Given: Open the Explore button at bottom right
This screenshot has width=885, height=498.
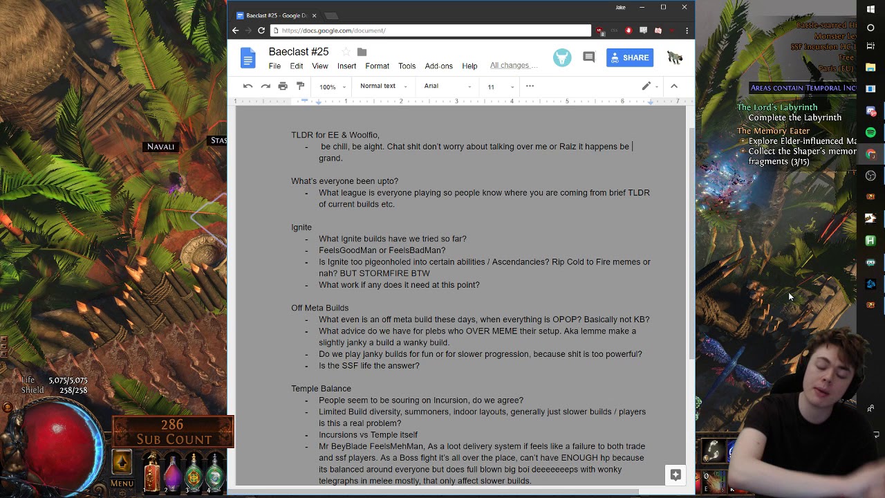Looking at the screenshot, I should pos(676,474).
